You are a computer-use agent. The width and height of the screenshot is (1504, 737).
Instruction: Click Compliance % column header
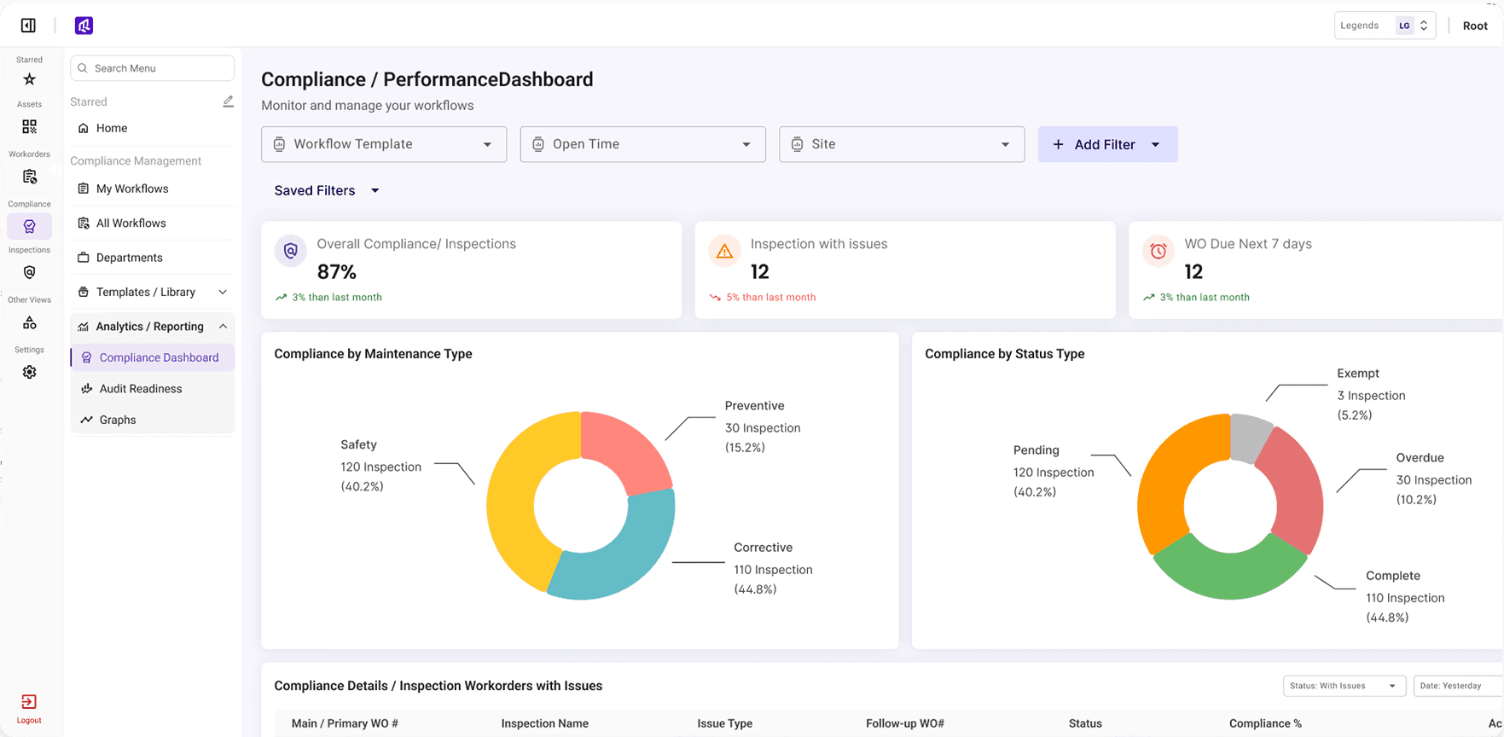pyautogui.click(x=1265, y=723)
